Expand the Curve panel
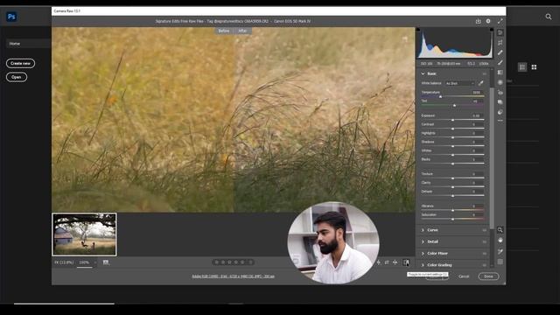This screenshot has height=315, width=560. (423, 230)
